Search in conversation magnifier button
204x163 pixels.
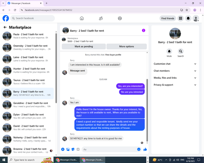[x=181, y=51]
